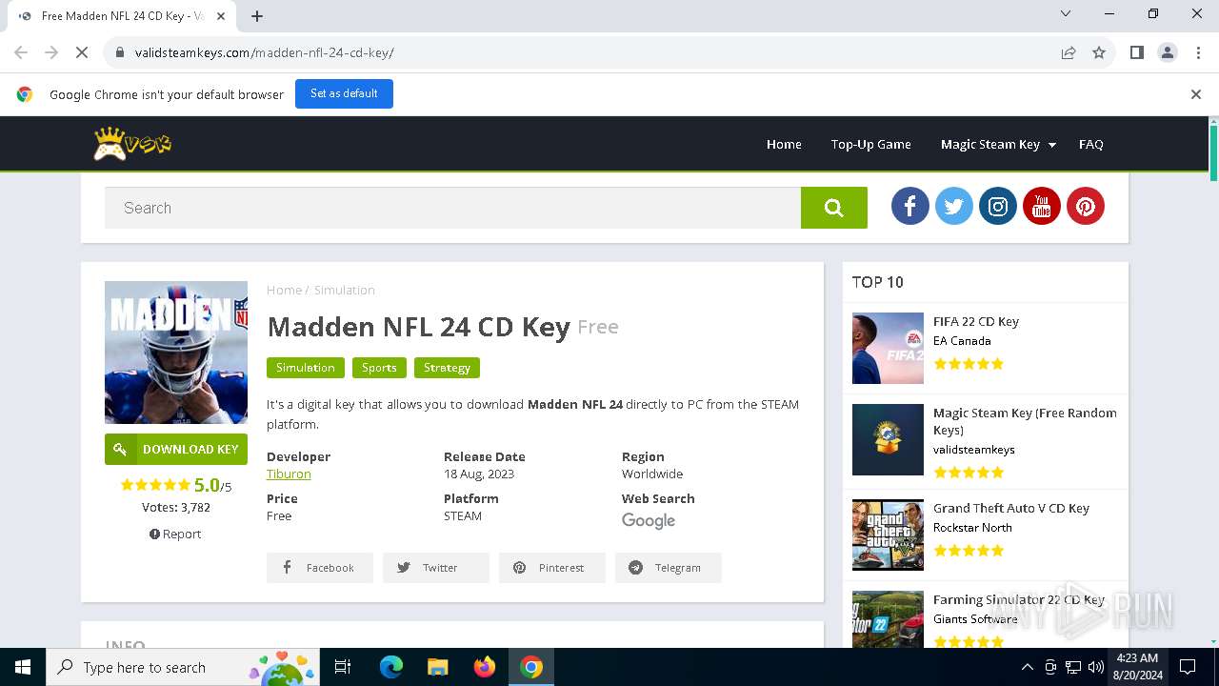The width and height of the screenshot is (1219, 686).
Task: Launch Firefox from taskbar
Action: point(485,667)
